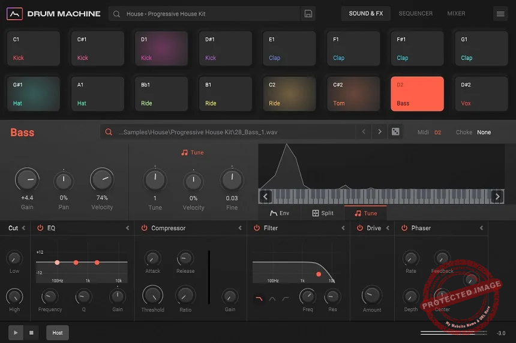Select the D1 Kick pad

point(161,49)
